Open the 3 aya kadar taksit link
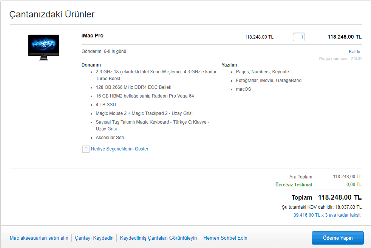This screenshot has height=248, width=371. pyautogui.click(x=327, y=215)
